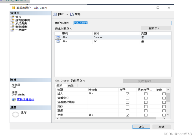
Task: Click the 架构 column header
Action: point(77,33)
